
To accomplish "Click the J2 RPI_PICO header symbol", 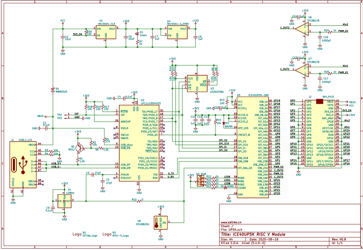I will pyautogui.click(x=320, y=133).
